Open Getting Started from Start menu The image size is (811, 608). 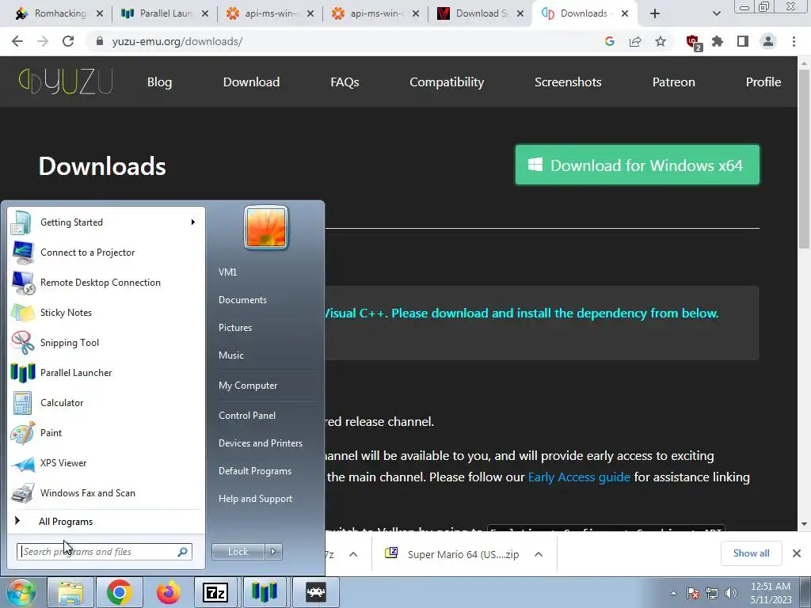point(106,222)
